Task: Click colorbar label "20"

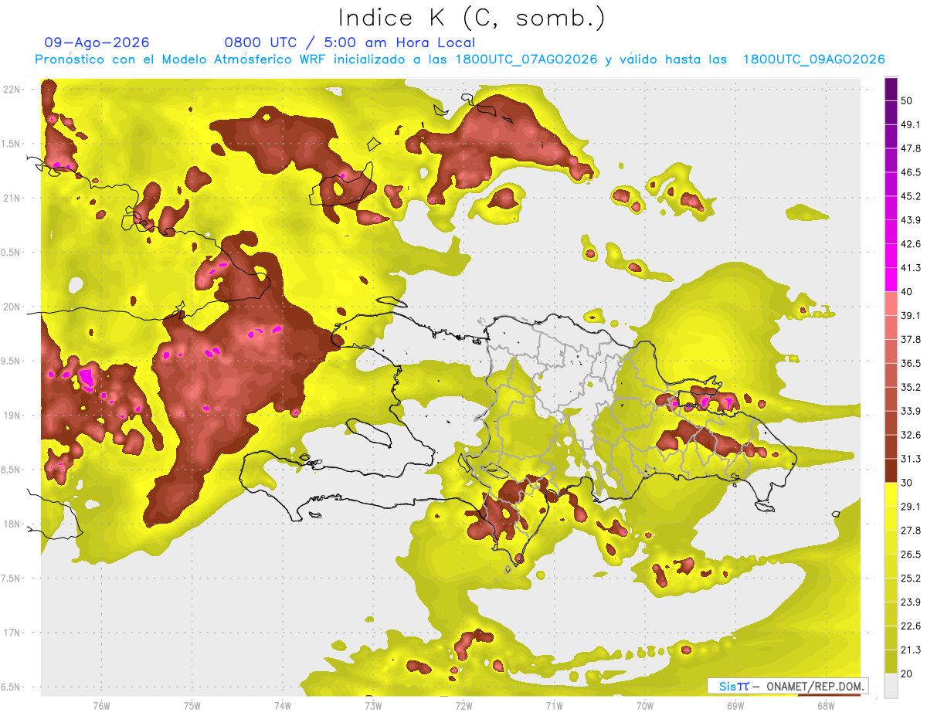Action: click(908, 674)
